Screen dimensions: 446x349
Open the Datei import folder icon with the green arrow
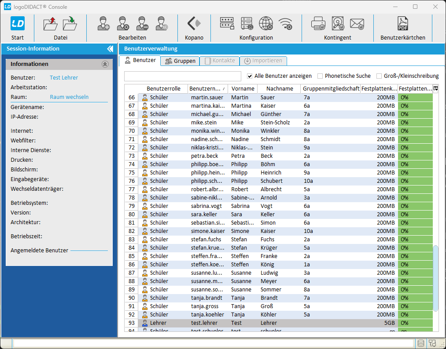tap(70, 24)
